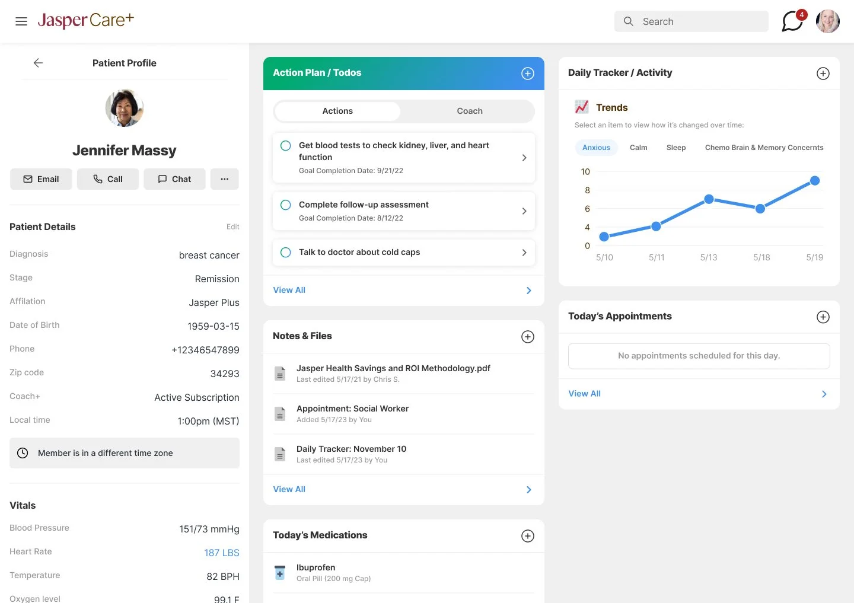Click the phone number +12346547899
The height and width of the screenshot is (603, 854).
(x=205, y=350)
